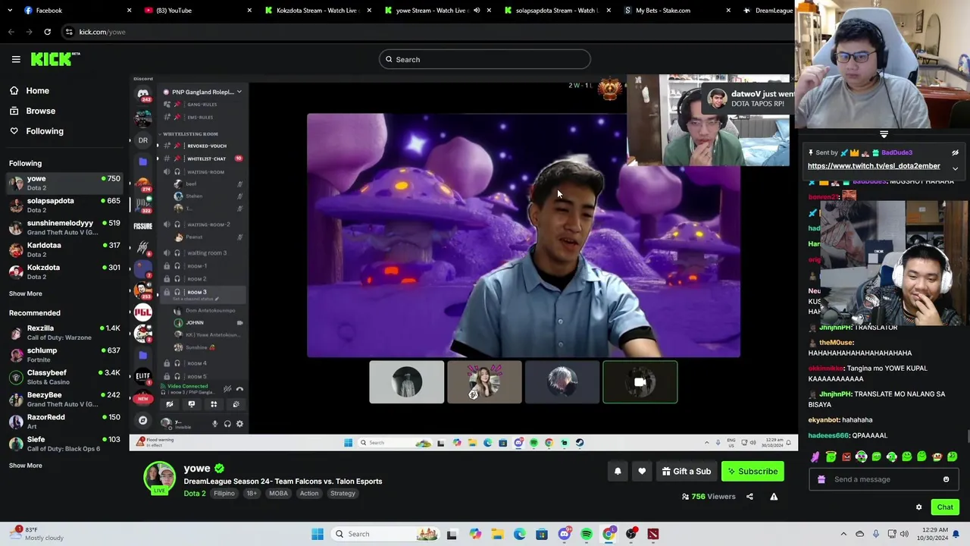This screenshot has height=546, width=970.
Task: Open emoji picker in chat box
Action: click(946, 479)
